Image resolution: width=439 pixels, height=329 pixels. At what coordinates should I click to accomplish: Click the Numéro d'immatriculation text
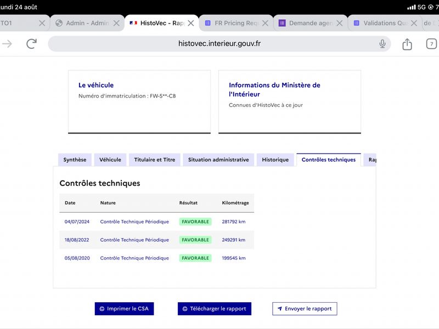pyautogui.click(x=127, y=96)
